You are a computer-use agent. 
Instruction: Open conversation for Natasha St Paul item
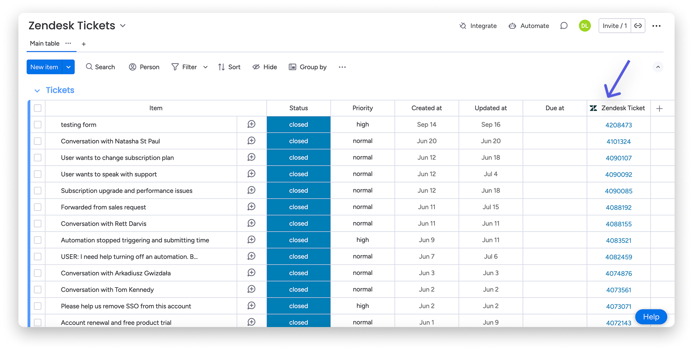251,141
